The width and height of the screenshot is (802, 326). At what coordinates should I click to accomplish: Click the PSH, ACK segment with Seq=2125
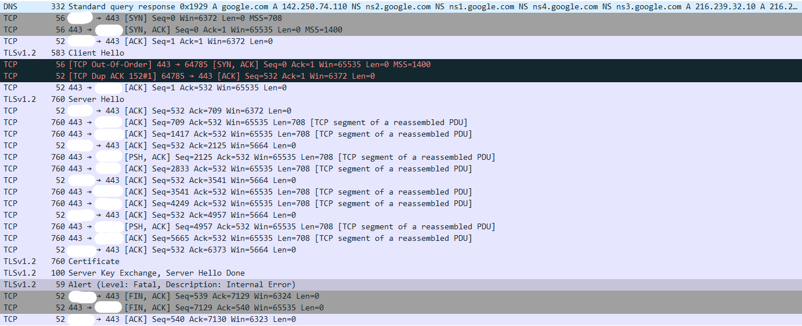(x=401, y=157)
